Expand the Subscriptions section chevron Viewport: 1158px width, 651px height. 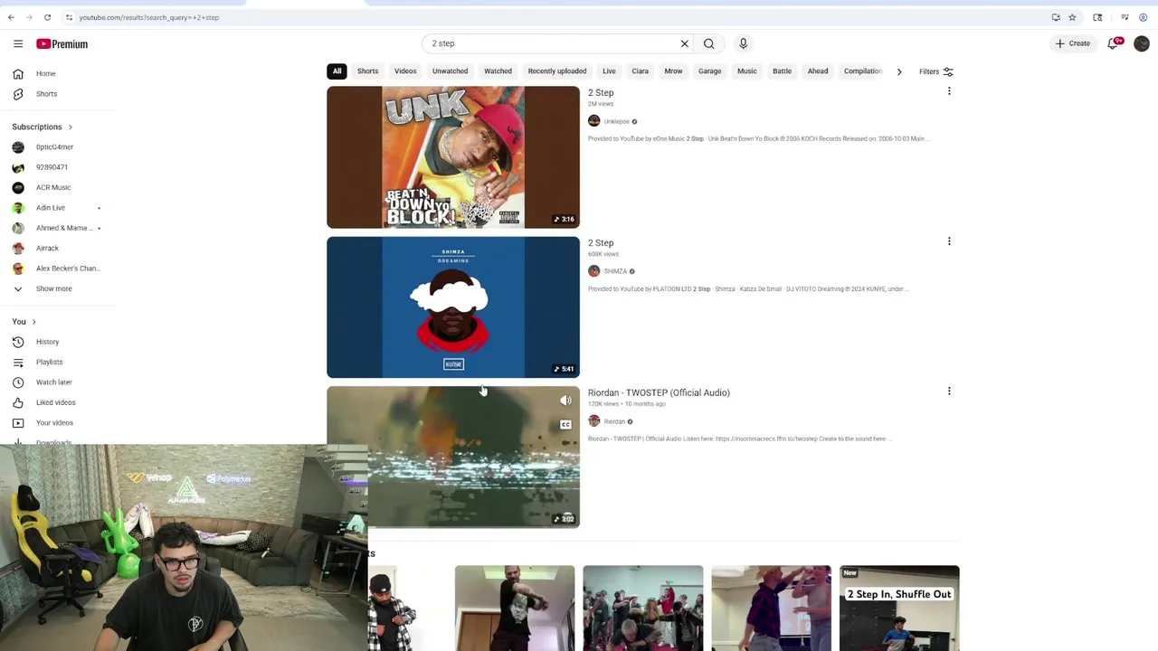70,127
